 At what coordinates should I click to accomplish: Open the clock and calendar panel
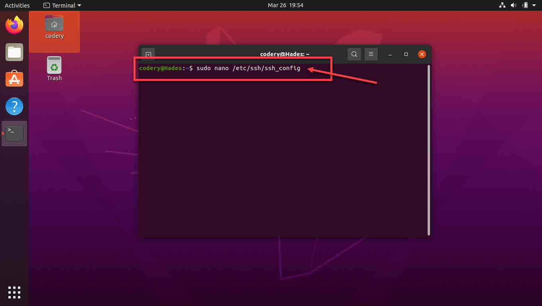pyautogui.click(x=286, y=5)
